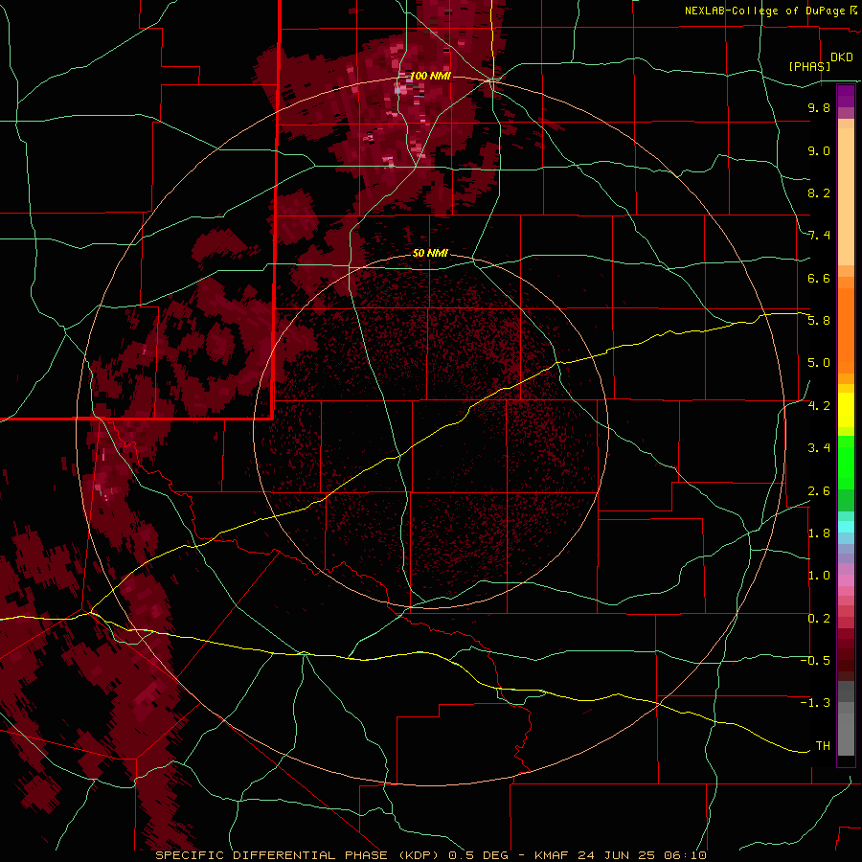Image resolution: width=862 pixels, height=862 pixels.
Task: Click the gray band on the color scale
Action: [846, 719]
